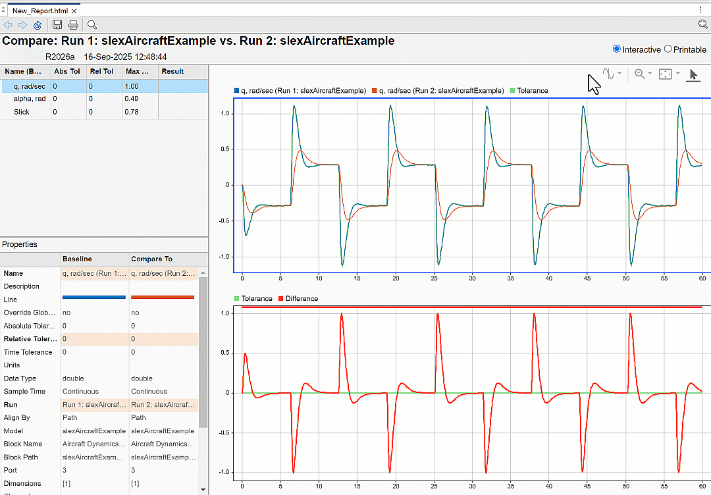711x495 pixels.
Task: Click the Baseline Data Type value double
Action: (74, 378)
